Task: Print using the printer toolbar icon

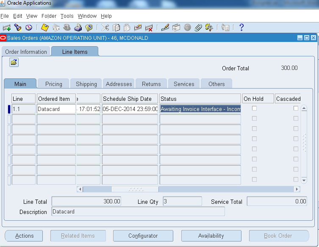Action: point(78,28)
